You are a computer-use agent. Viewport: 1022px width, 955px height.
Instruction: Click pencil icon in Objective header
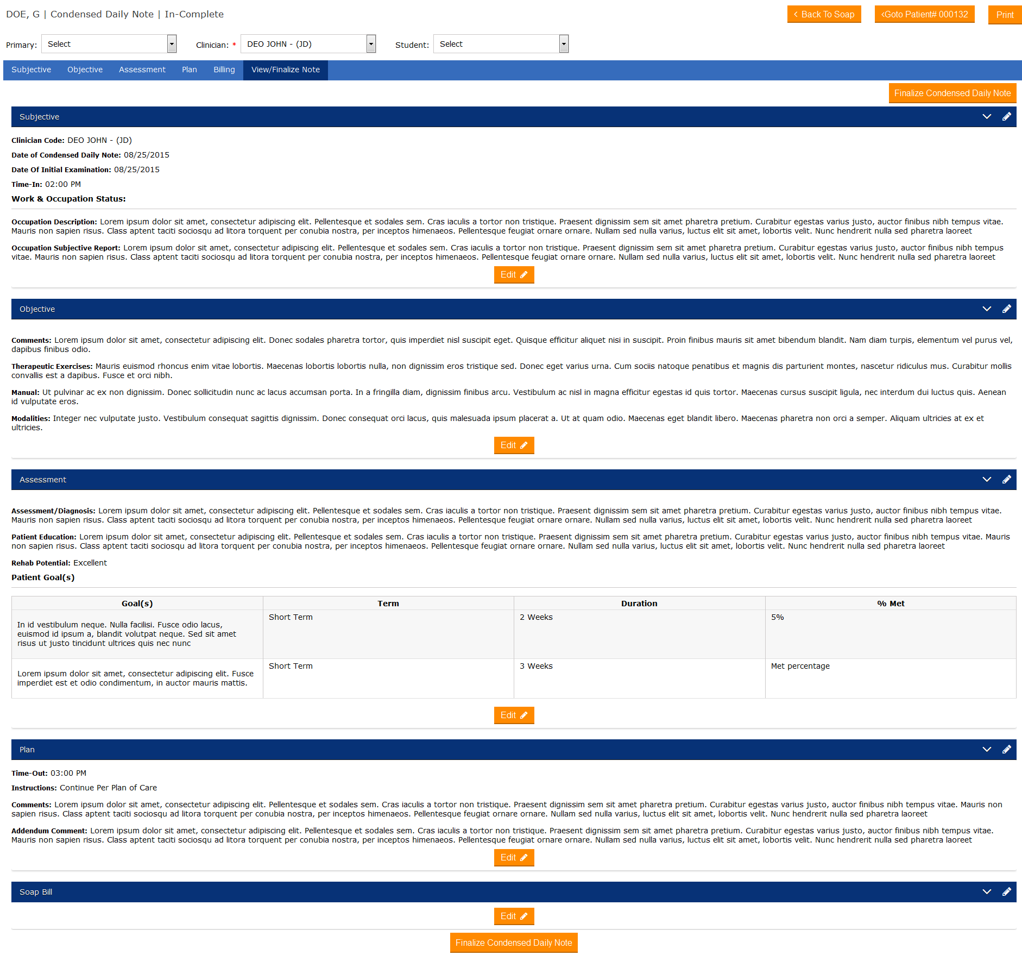point(1006,309)
